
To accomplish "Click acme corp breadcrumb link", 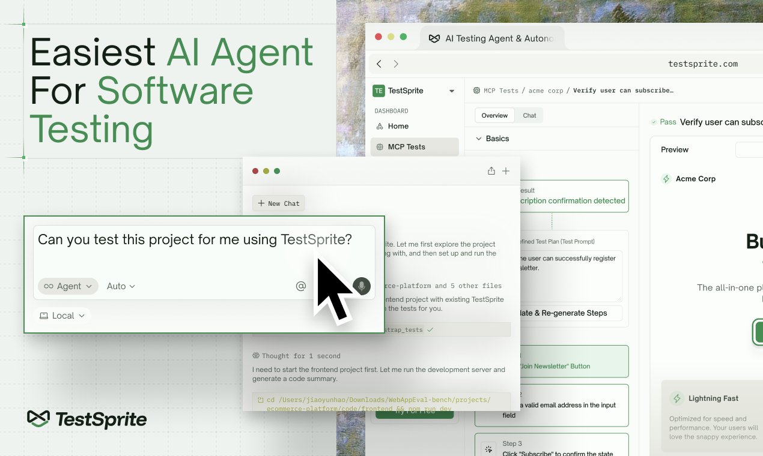I will coord(546,91).
